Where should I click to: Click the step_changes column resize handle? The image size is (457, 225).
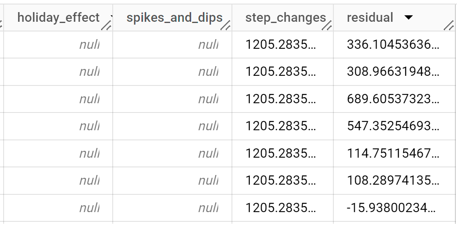click(x=327, y=26)
